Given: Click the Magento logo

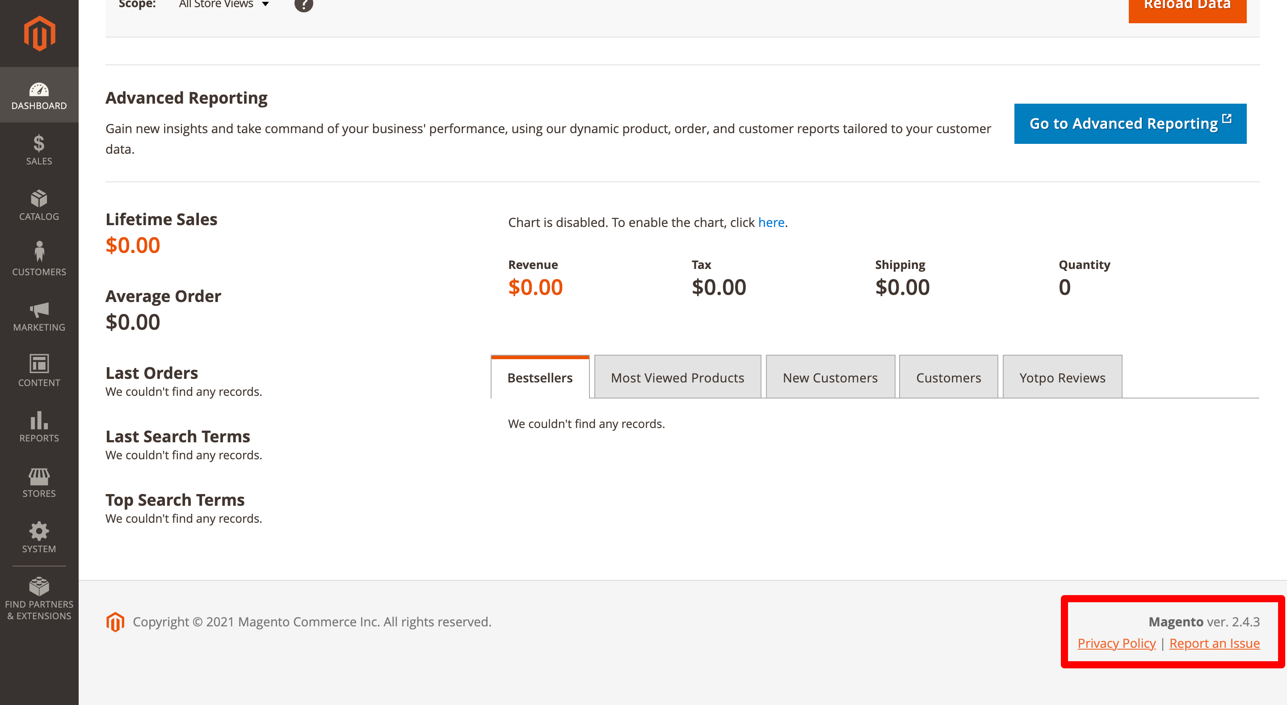Looking at the screenshot, I should (x=39, y=33).
